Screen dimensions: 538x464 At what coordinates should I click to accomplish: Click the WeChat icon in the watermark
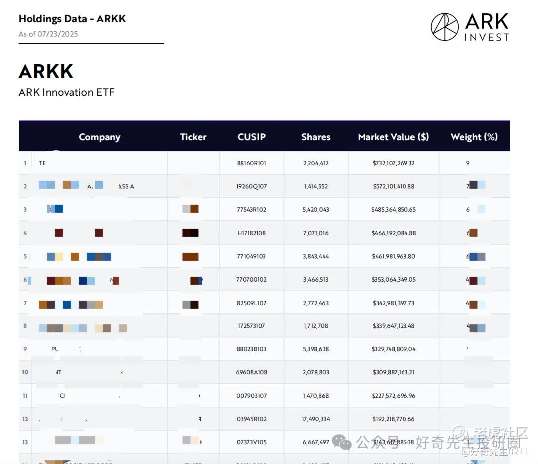[342, 442]
